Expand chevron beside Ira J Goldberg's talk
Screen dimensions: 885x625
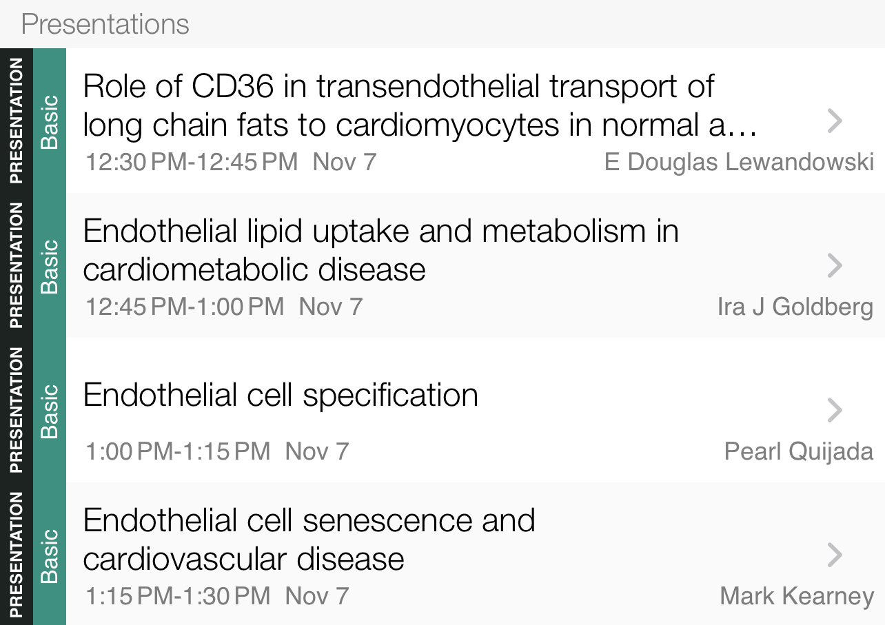click(834, 265)
